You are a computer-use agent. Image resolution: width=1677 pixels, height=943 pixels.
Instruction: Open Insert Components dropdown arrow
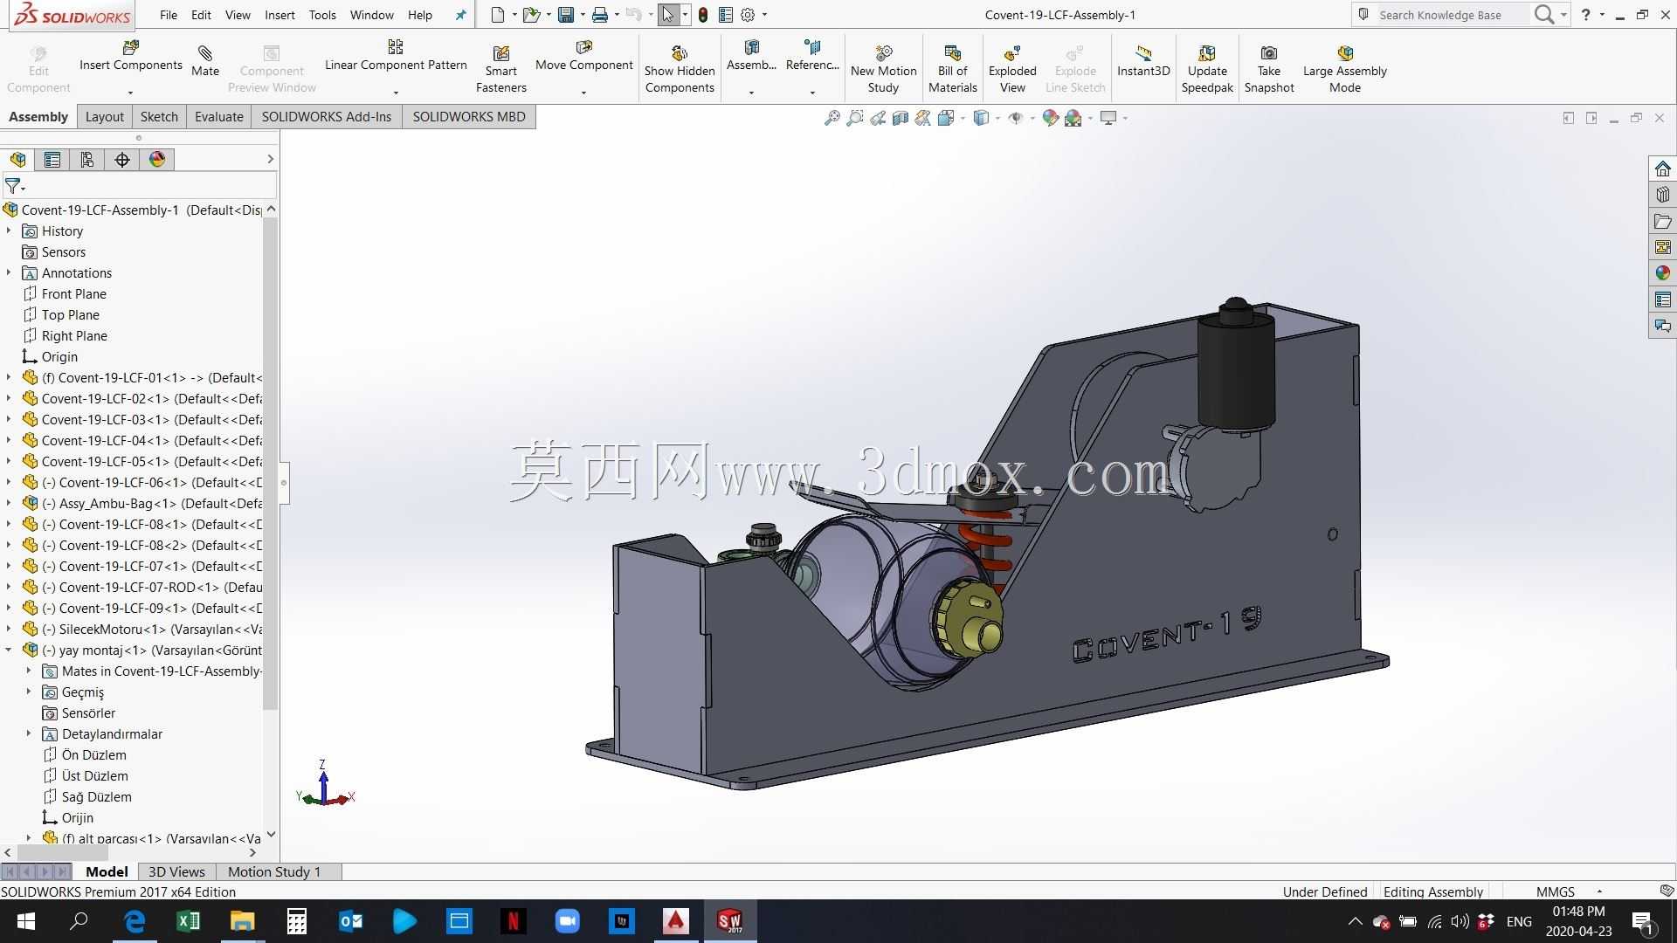click(x=130, y=93)
